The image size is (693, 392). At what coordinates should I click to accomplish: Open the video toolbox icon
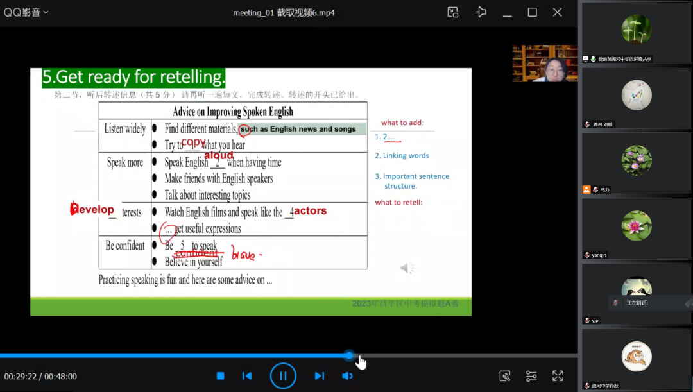[x=505, y=376]
